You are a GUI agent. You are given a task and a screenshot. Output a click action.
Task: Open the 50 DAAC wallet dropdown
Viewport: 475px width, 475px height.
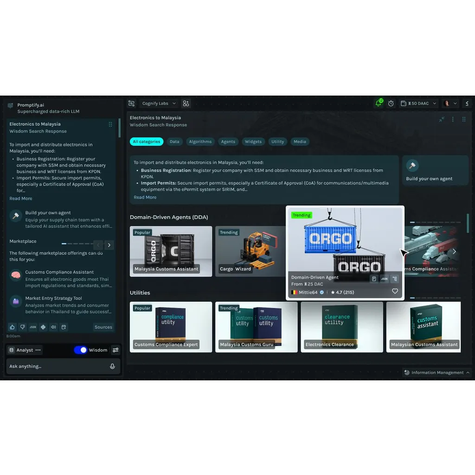tap(418, 103)
